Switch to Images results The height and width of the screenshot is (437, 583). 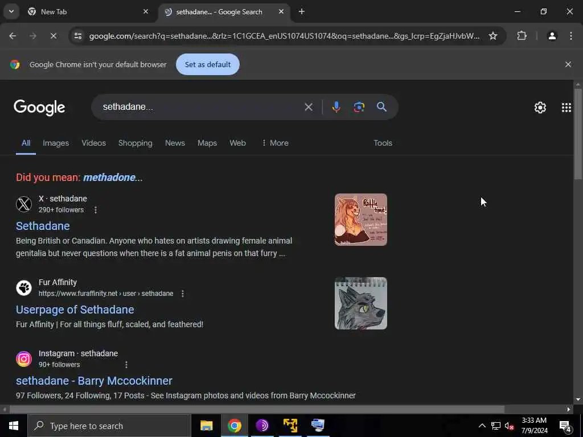pos(56,143)
